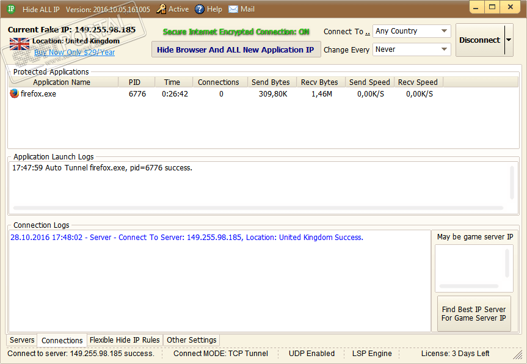527x364 pixels.
Task: Click Find Best IP Server For Game Server IP
Action: click(474, 313)
